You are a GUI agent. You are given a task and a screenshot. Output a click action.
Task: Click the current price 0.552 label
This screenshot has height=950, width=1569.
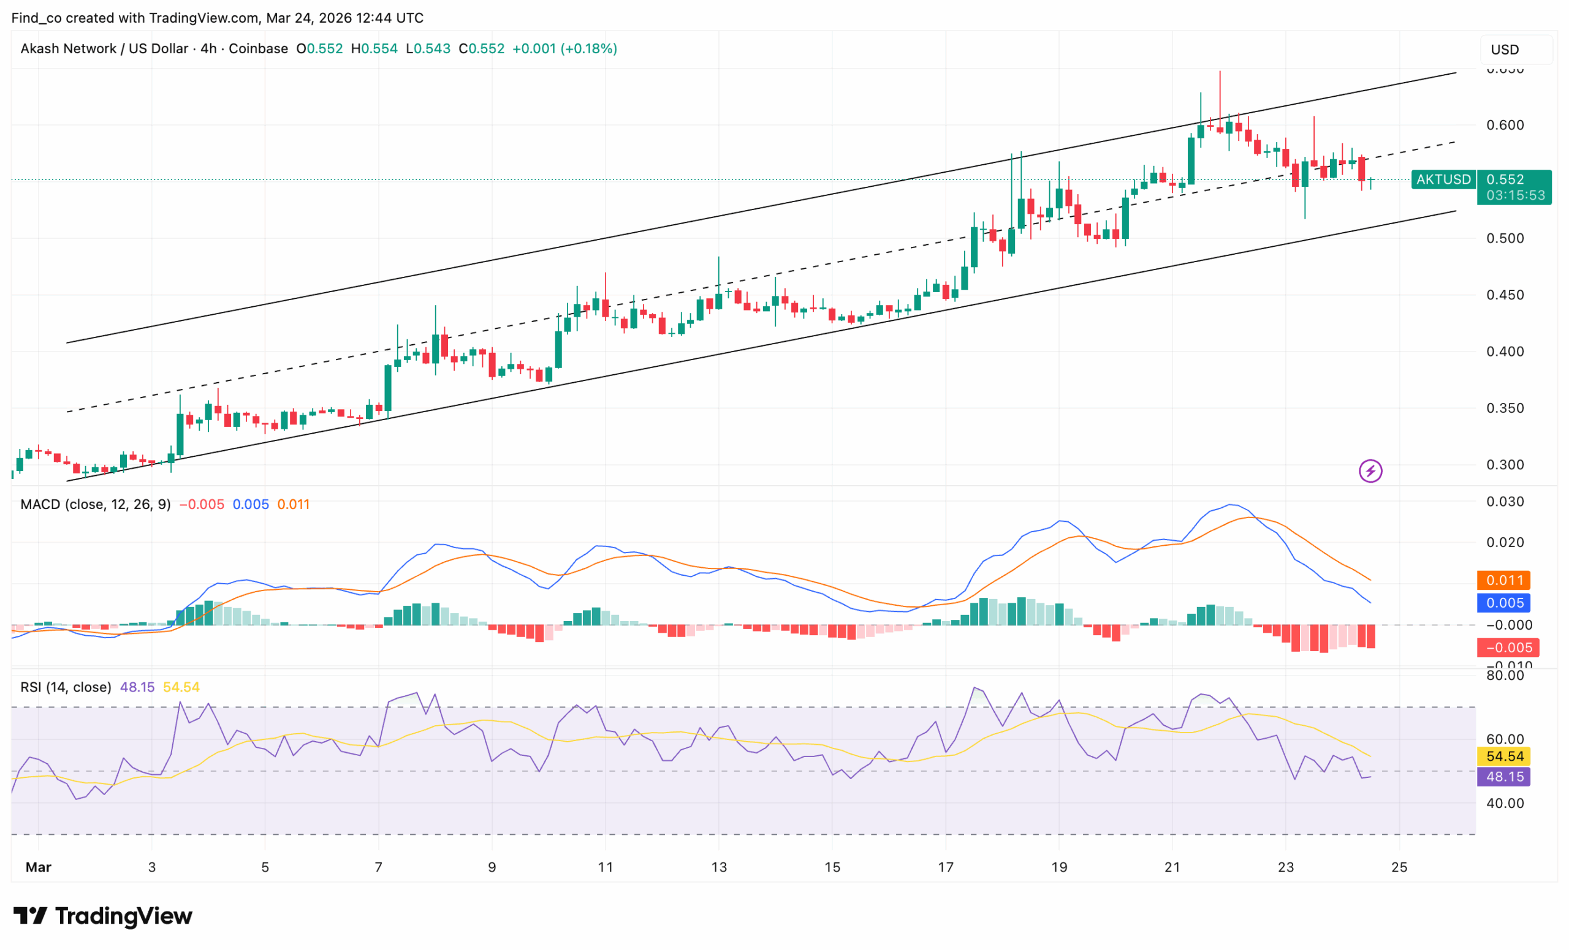pyautogui.click(x=1505, y=179)
